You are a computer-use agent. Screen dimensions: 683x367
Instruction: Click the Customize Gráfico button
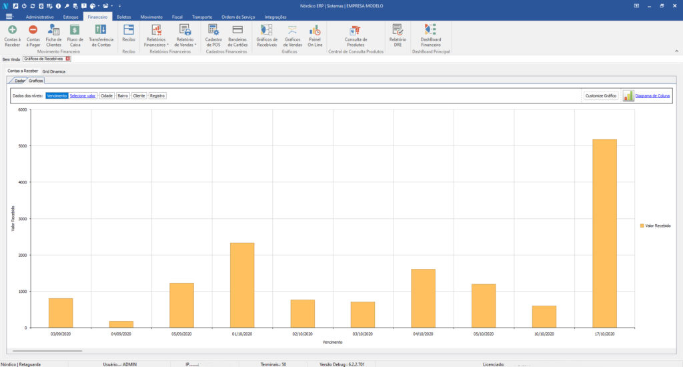(600, 96)
